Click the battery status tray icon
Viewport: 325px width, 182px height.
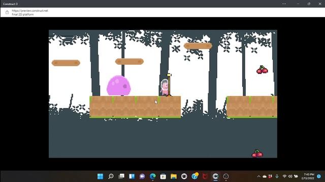[296, 176]
